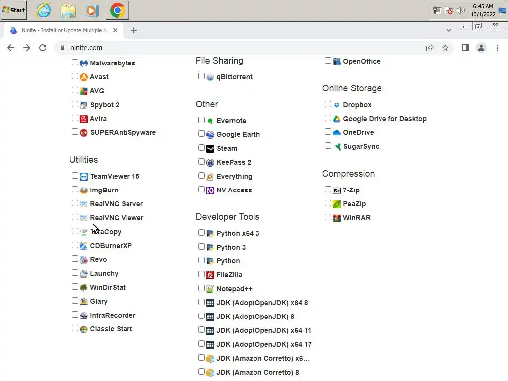Click the Dropbox icon
The image size is (508, 381).
[x=337, y=105]
